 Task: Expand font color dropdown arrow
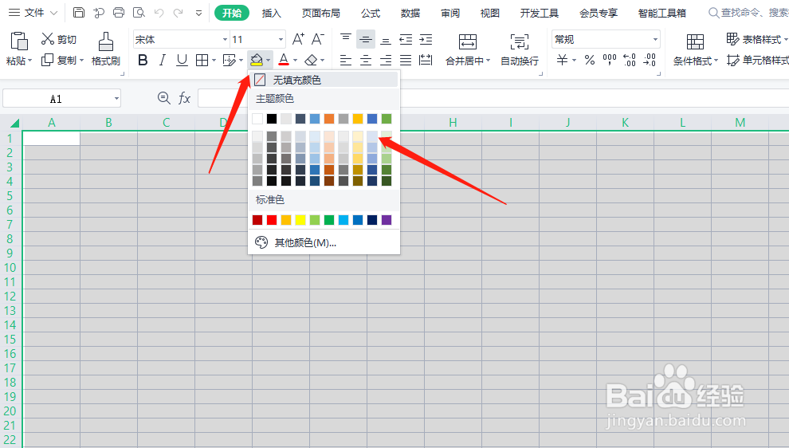pyautogui.click(x=296, y=61)
